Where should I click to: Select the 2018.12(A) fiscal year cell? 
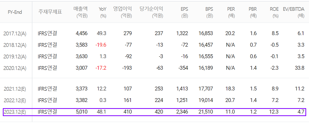coord(15,45)
